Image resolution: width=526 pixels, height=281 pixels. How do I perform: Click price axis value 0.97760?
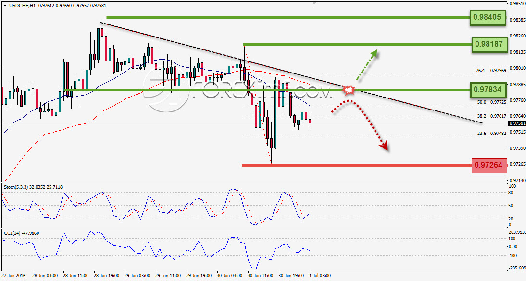click(517, 100)
